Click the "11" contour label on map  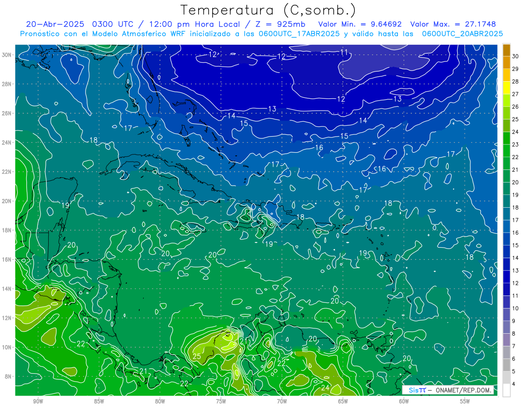[344, 52]
